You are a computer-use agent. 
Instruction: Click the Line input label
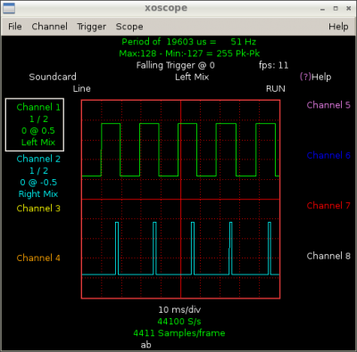point(82,89)
